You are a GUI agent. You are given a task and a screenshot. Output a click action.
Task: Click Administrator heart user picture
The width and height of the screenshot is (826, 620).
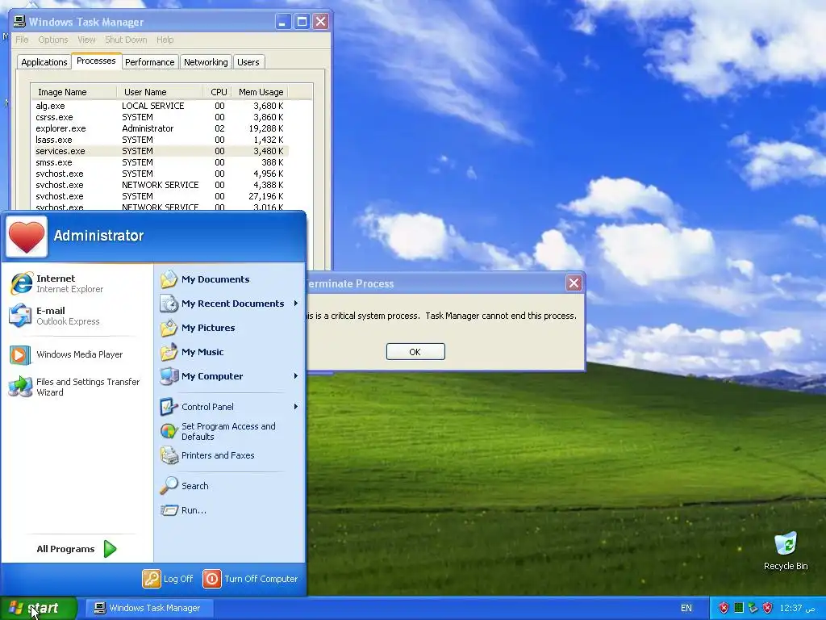pos(27,237)
